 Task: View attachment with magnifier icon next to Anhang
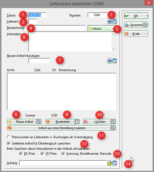click(114, 163)
